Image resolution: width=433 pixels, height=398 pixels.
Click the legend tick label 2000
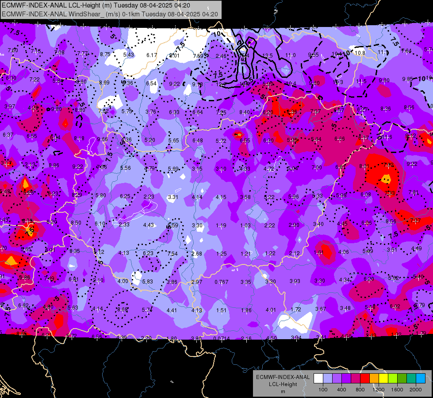[416, 390]
